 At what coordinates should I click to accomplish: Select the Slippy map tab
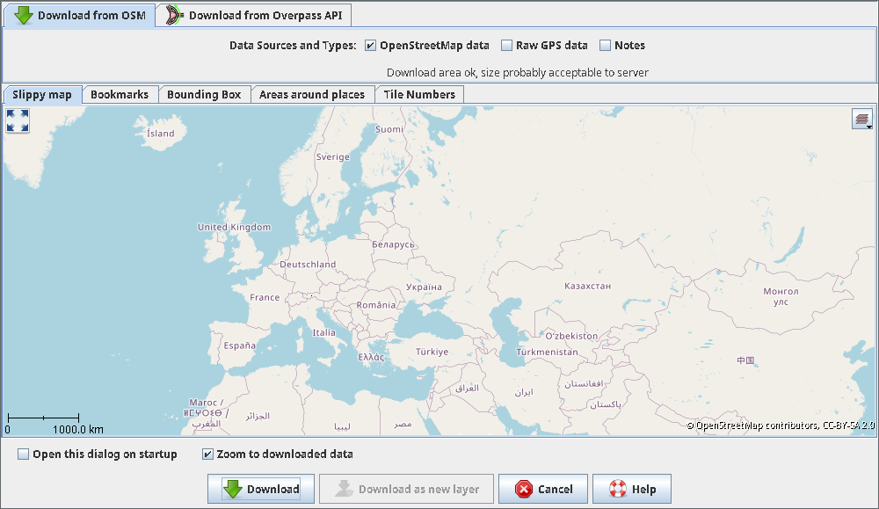tap(42, 95)
